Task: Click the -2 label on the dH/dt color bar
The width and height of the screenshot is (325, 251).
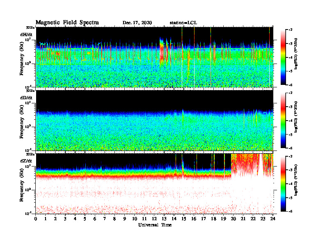Action: pyautogui.click(x=290, y=30)
